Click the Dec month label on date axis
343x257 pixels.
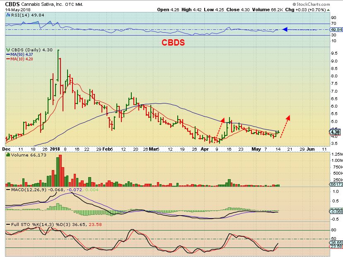pyautogui.click(x=6, y=149)
